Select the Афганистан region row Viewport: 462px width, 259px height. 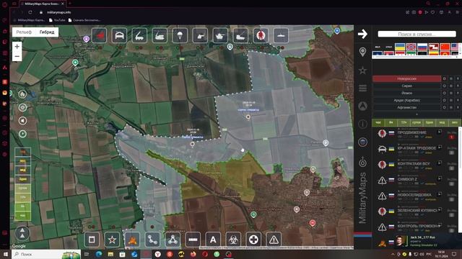click(x=406, y=107)
